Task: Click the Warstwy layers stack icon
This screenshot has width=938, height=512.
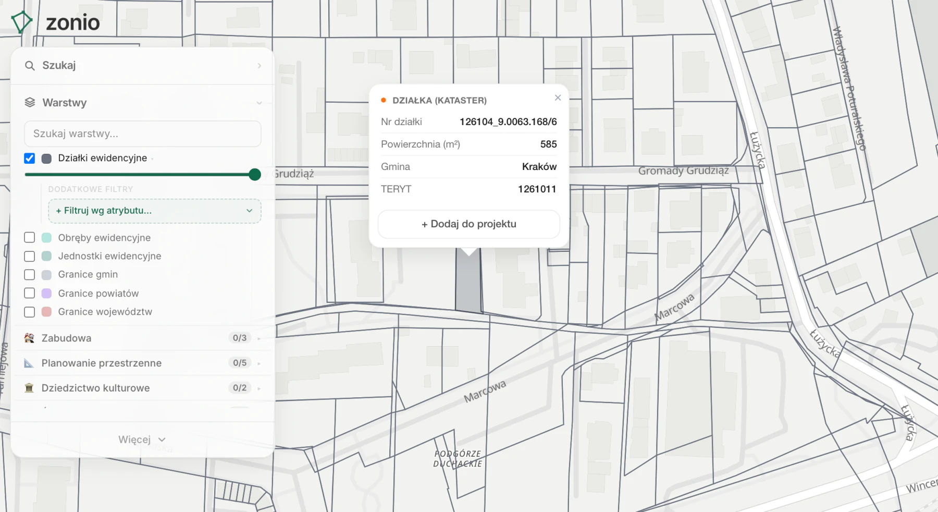Action: pyautogui.click(x=30, y=103)
